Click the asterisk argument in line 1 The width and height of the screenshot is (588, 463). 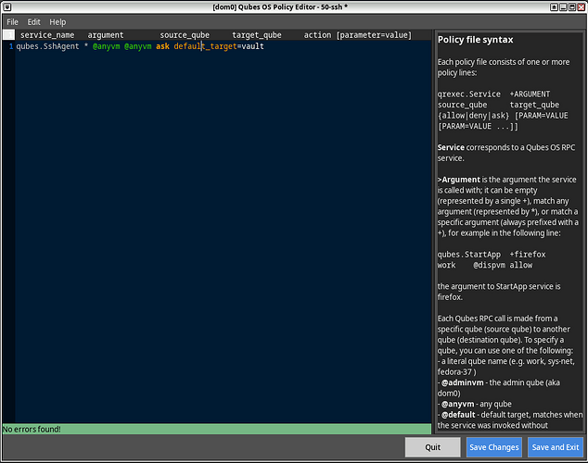point(86,45)
